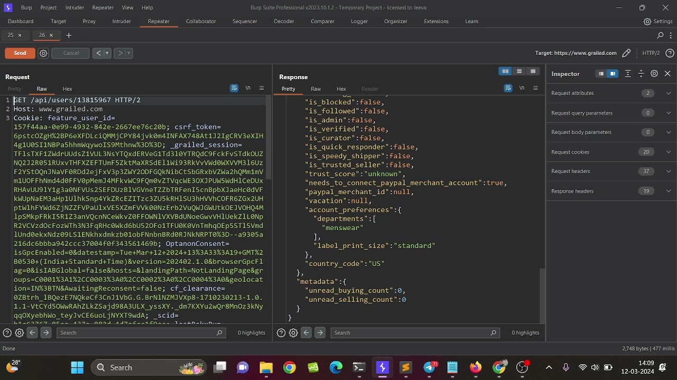Viewport: 677px width, 380px height.
Task: Open the Burp menu
Action: point(26,7)
